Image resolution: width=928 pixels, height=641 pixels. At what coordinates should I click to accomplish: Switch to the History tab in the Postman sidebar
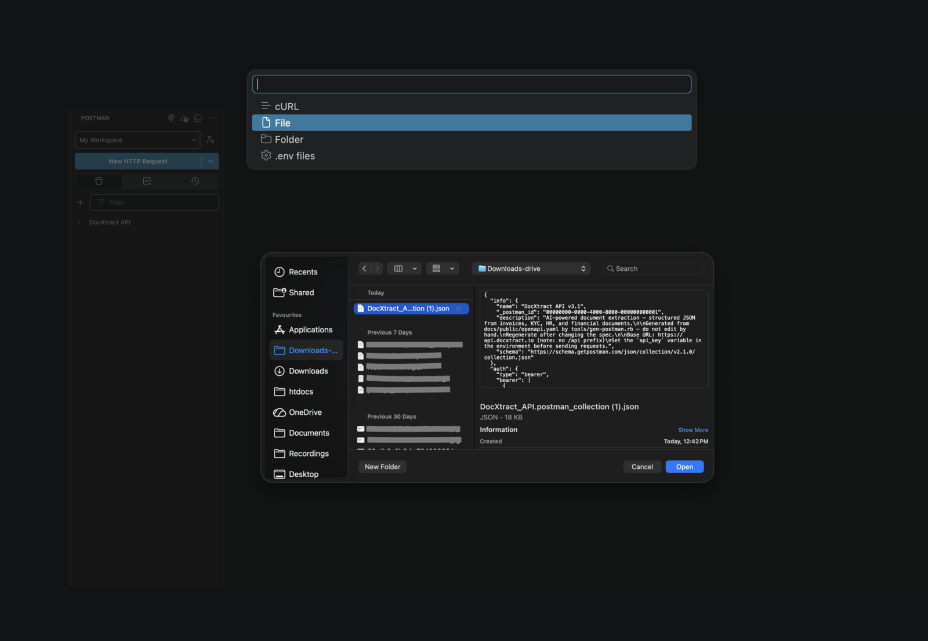[195, 181]
